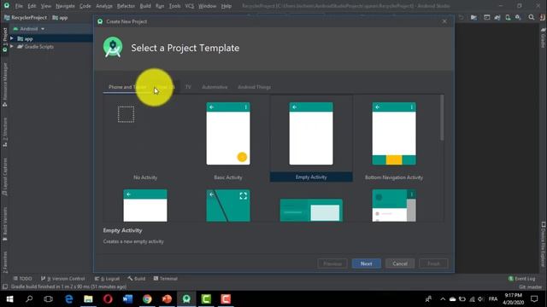Viewport: 547px width, 307px height.
Task: Open the Android Things tab
Action: pyautogui.click(x=254, y=87)
